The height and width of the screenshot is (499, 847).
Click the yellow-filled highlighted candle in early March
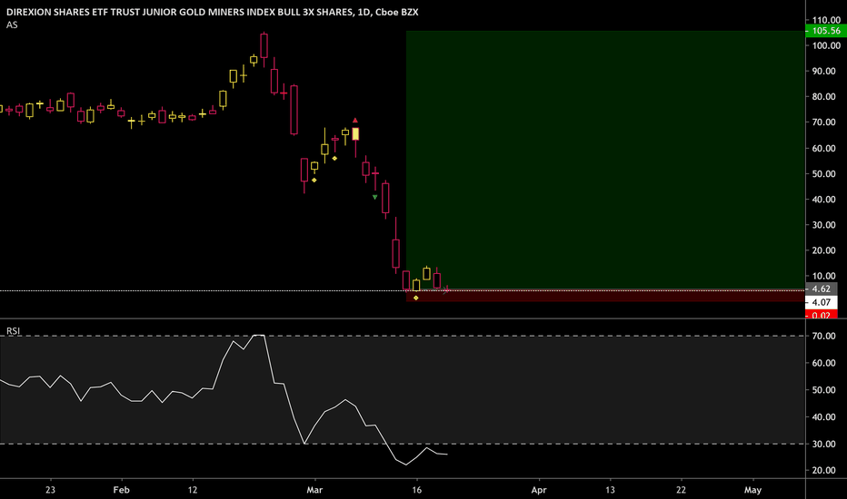355,134
